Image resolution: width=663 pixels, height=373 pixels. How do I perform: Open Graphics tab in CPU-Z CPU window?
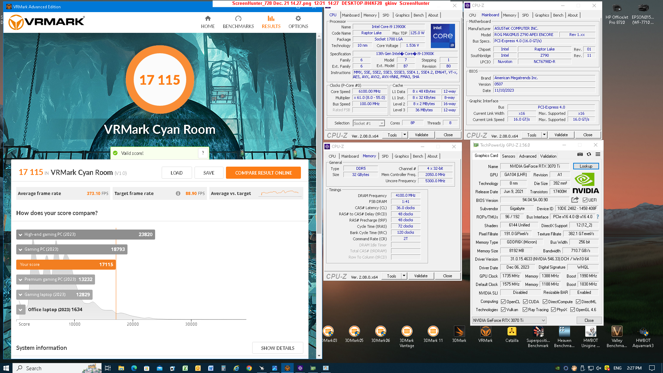tap(402, 15)
